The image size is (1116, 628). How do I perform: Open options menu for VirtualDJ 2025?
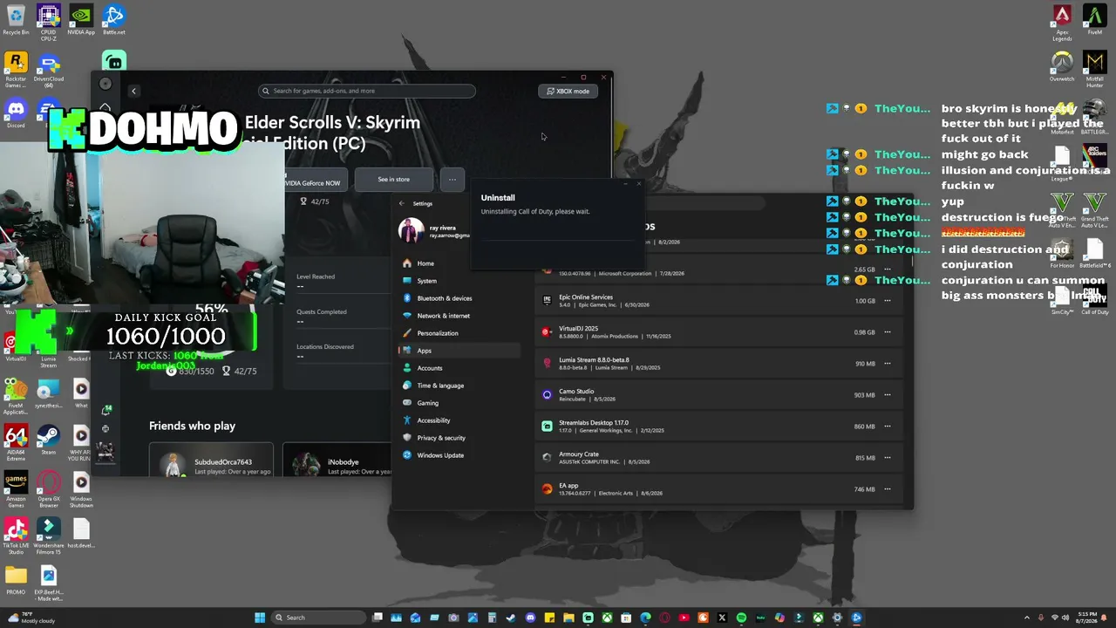[888, 332]
